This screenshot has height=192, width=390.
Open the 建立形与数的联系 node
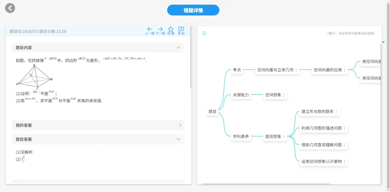pos(320,112)
